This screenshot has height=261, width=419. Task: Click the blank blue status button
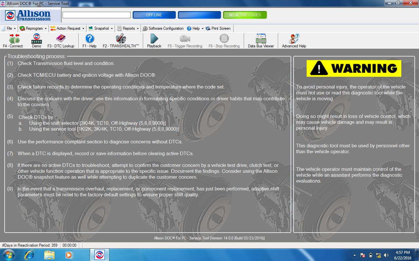point(199,15)
